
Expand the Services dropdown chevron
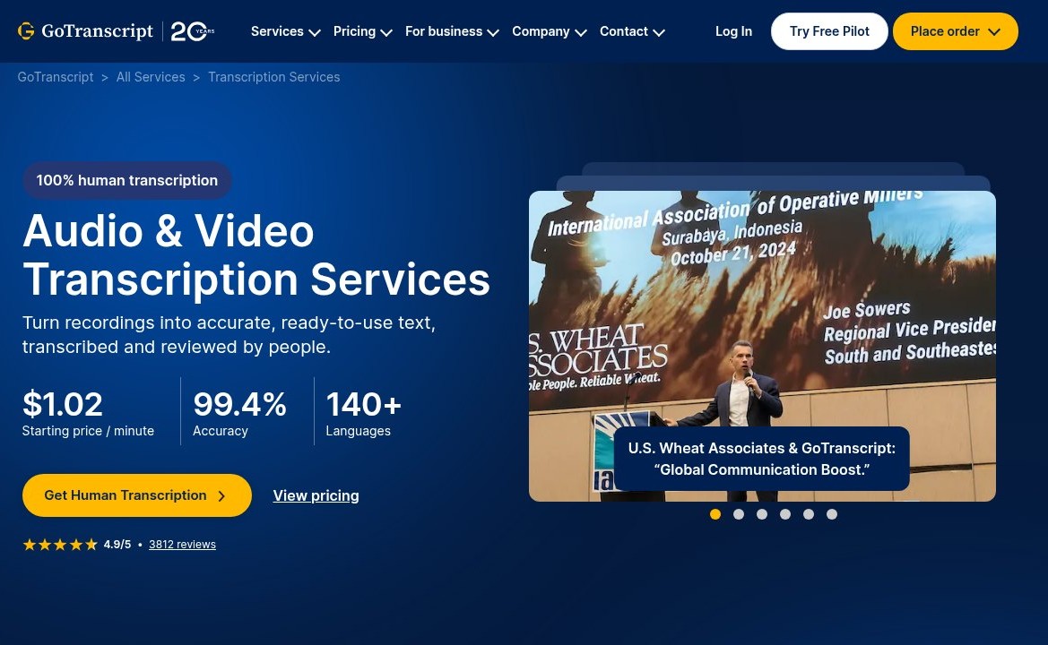coord(315,33)
